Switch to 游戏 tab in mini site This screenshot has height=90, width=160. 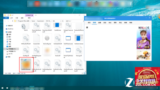(94, 22)
